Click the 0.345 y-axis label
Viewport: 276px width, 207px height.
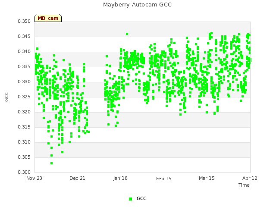[x=24, y=36]
